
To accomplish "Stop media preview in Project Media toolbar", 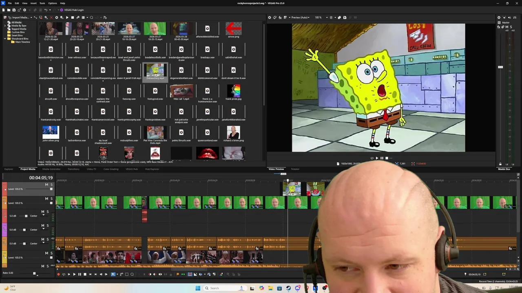I will point(73,17).
